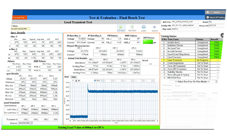227x139 pixels.
Task: Click OP_1 output voltage 15.373V
Action: coord(82,51)
